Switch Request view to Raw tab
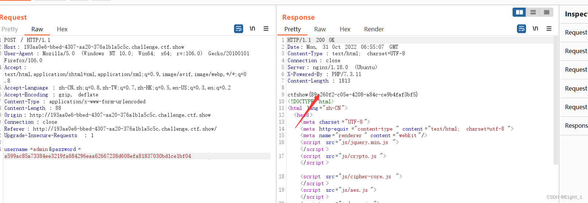The height and width of the screenshot is (203, 588). pyautogui.click(x=37, y=29)
